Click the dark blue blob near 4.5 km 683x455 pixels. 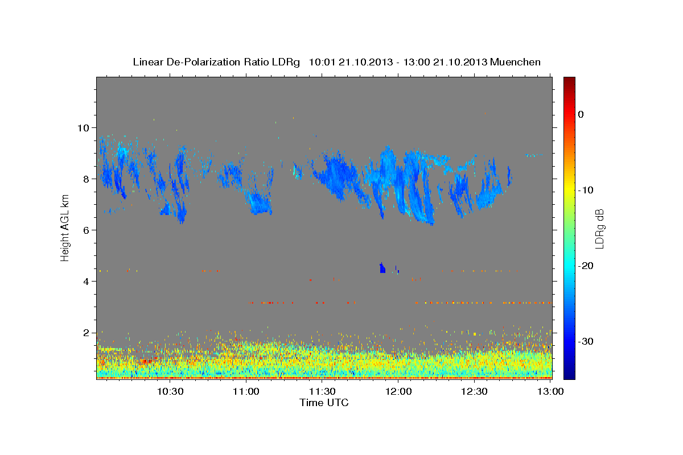coord(382,268)
